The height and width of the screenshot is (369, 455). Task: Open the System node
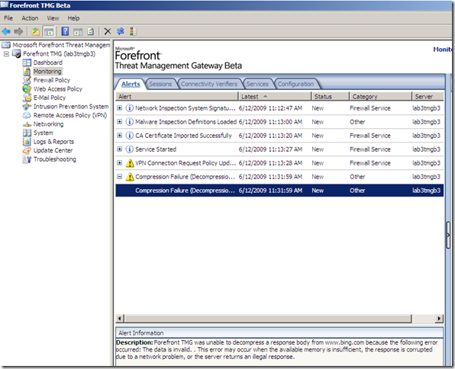44,133
